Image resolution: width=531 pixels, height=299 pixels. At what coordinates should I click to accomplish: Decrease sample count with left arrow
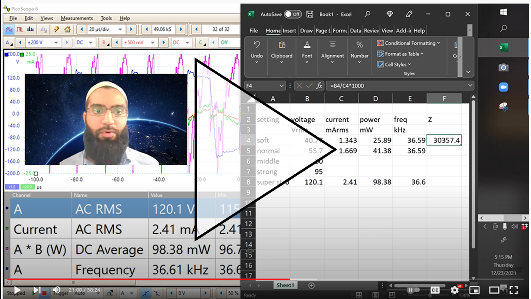pyautogui.click(x=146, y=29)
